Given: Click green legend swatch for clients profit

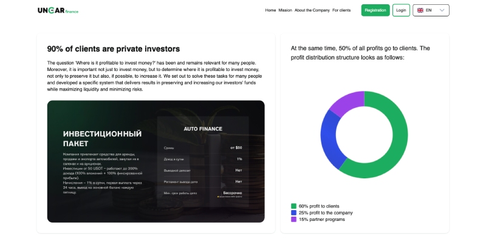Looking at the screenshot, I should coord(293,206).
